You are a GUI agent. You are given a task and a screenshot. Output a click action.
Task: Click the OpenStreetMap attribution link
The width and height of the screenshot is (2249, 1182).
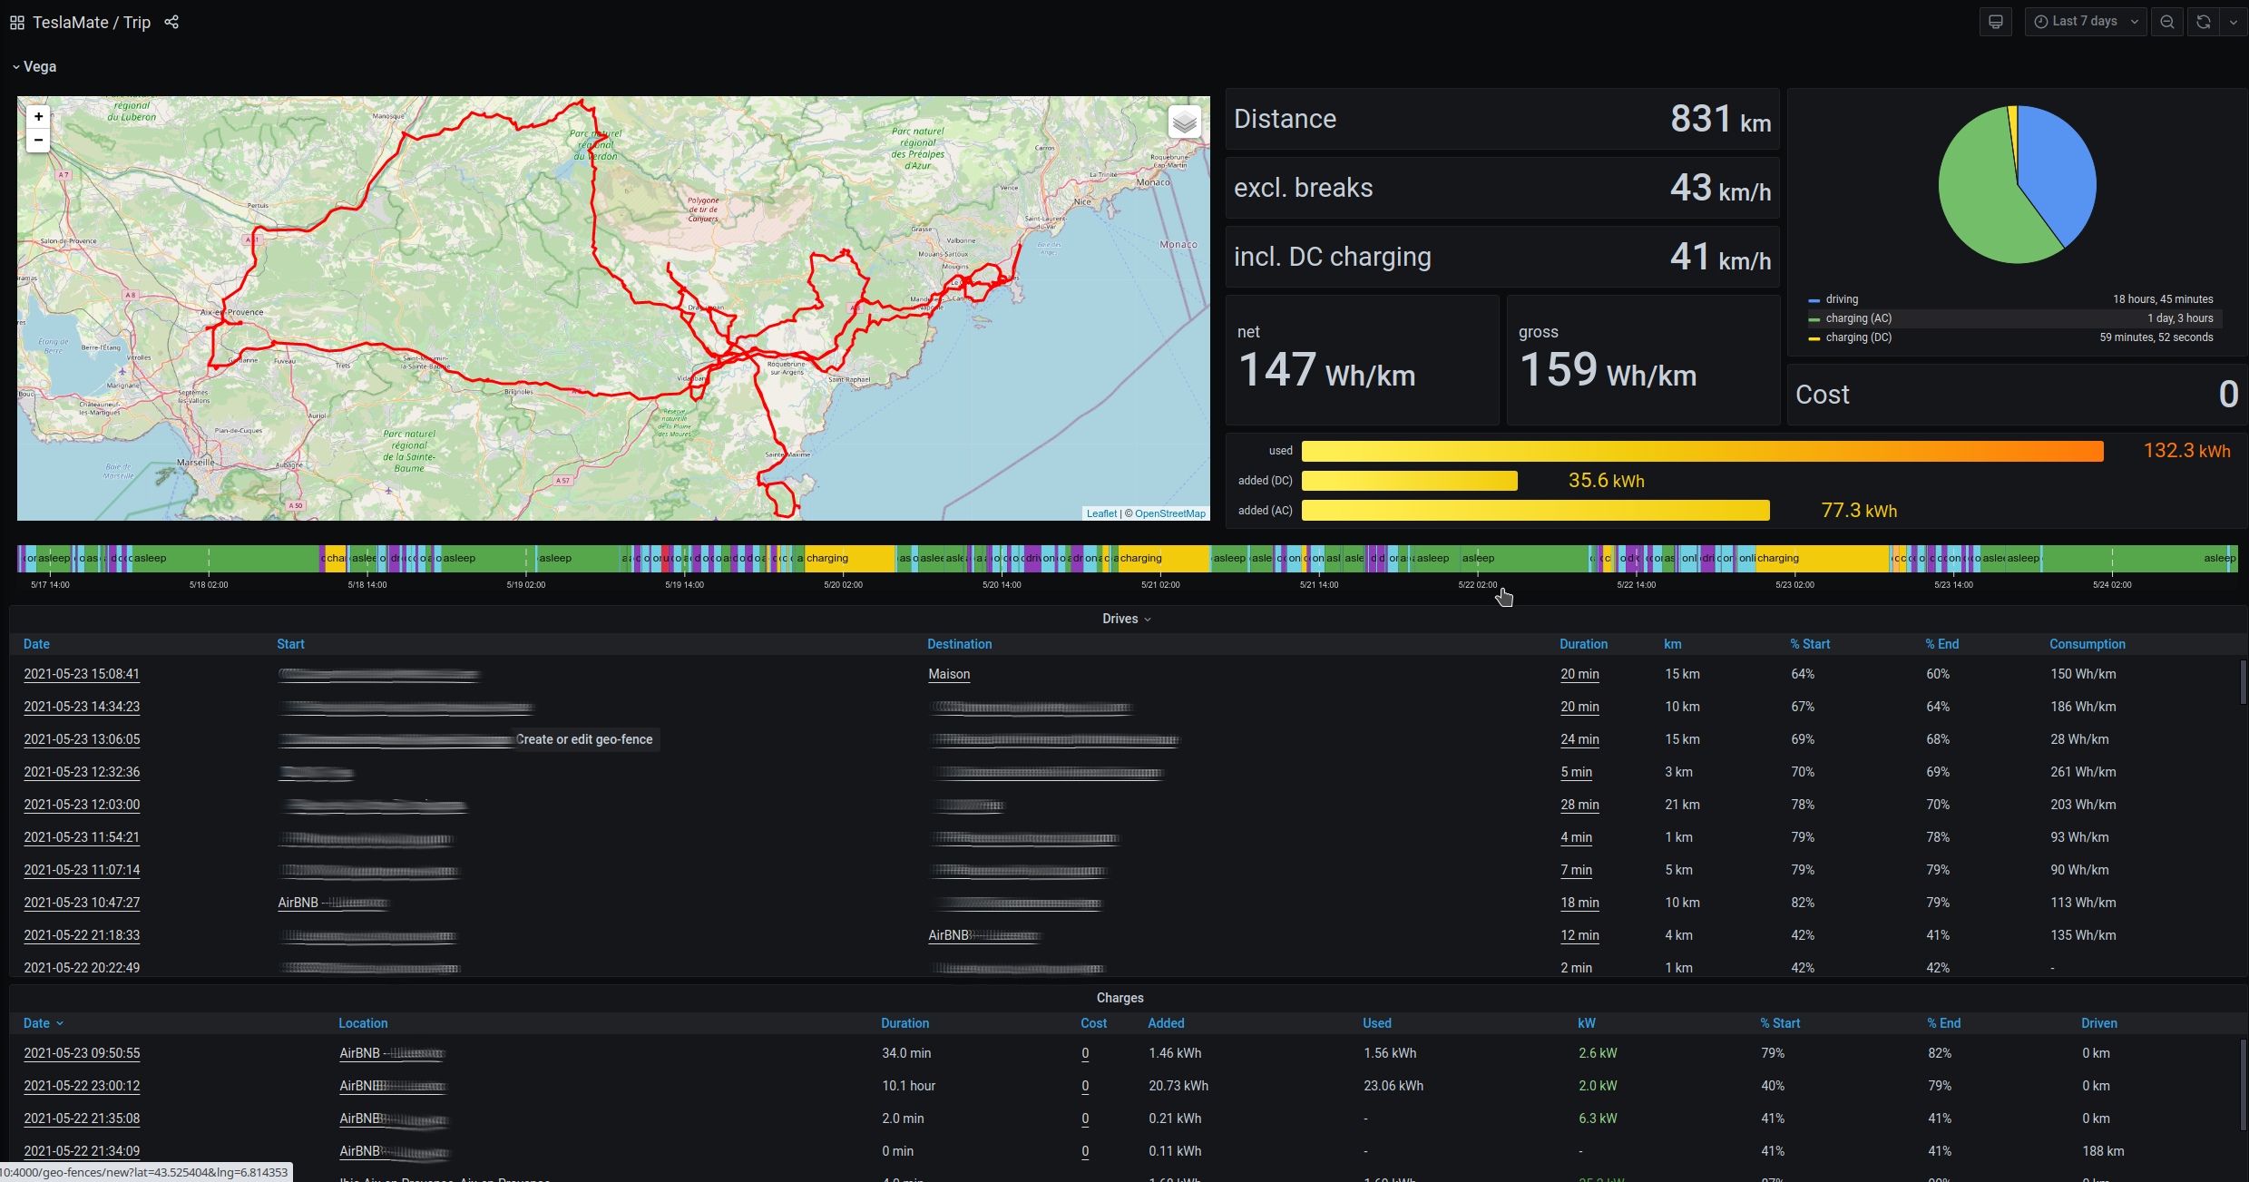coord(1169,513)
